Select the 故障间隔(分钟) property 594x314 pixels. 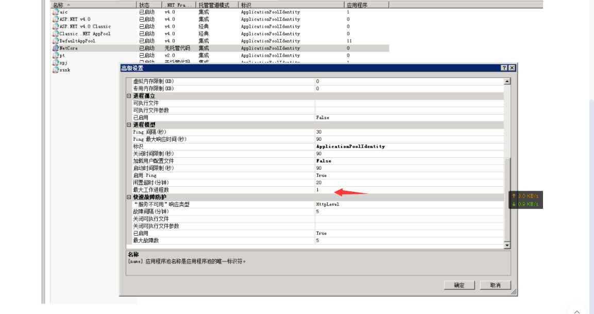click(x=318, y=211)
